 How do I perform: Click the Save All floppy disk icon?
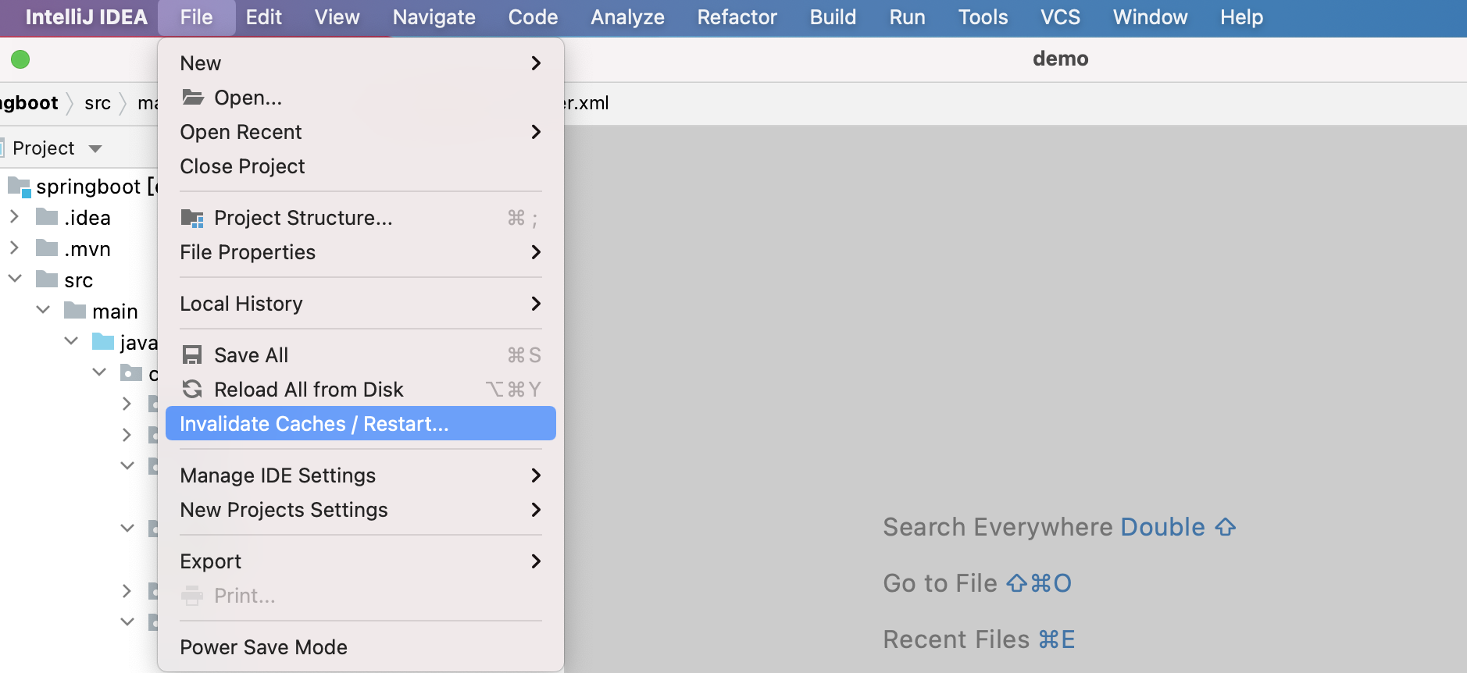click(x=192, y=355)
